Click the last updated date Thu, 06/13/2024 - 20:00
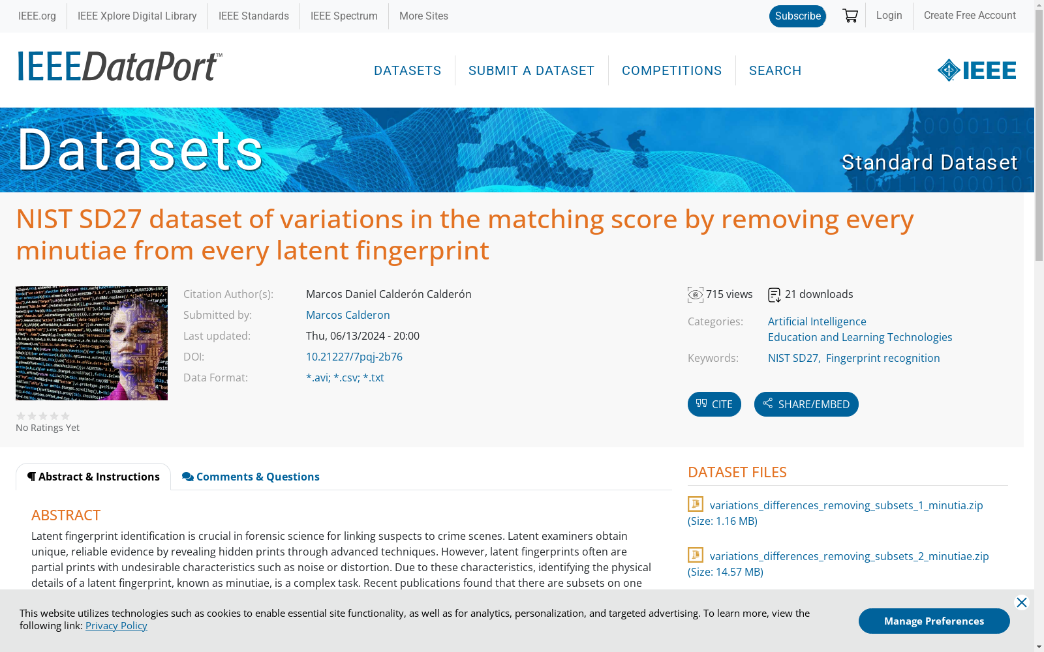The image size is (1044, 652). (363, 336)
